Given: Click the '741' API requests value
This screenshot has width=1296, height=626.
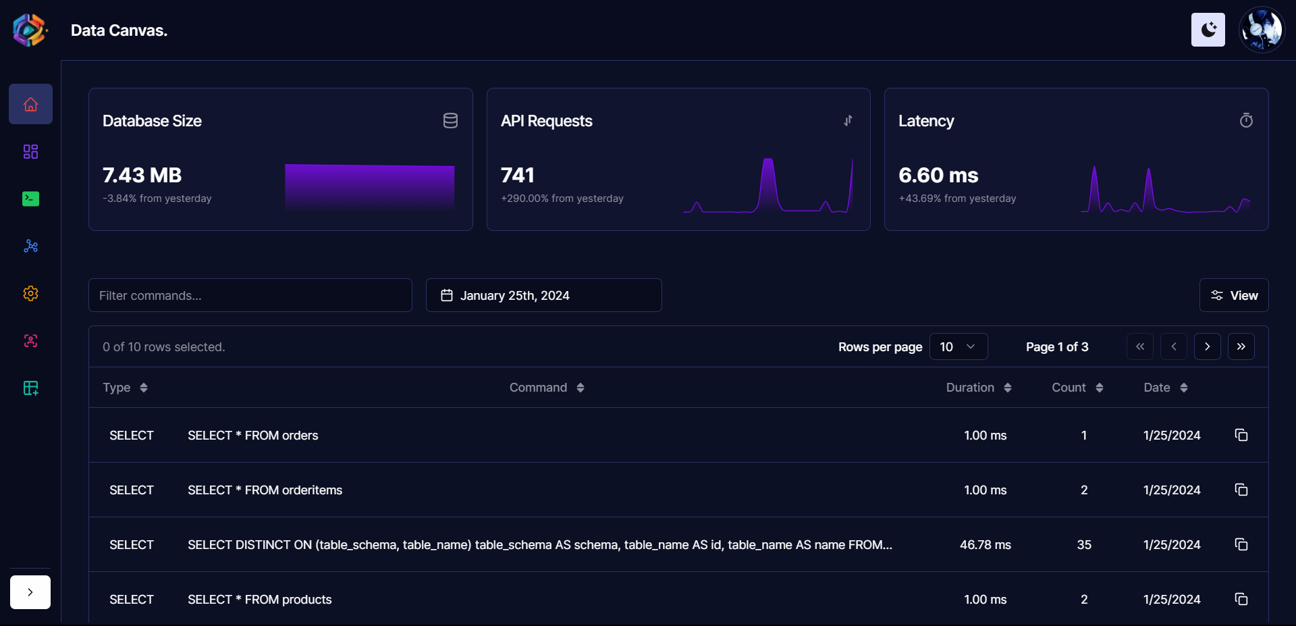Looking at the screenshot, I should [518, 176].
